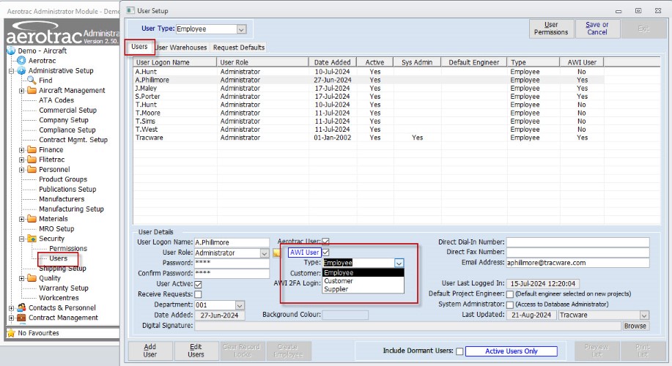Check the System Administrator checkbox
The height and width of the screenshot is (366, 672).
(x=510, y=305)
